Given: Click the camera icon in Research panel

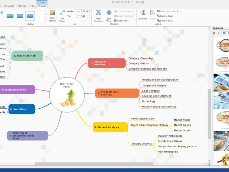Looking at the screenshot, I should point(224,33).
